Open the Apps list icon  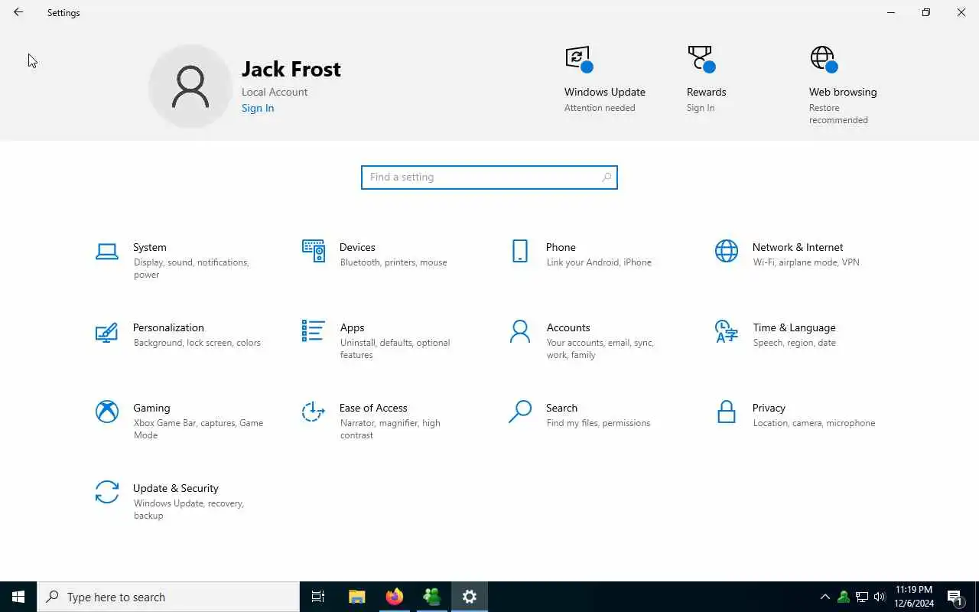coord(314,330)
